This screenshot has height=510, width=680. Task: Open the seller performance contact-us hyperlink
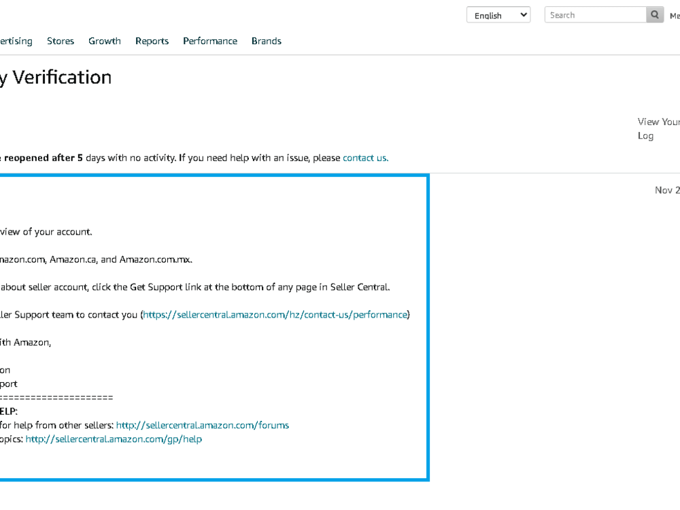275,314
